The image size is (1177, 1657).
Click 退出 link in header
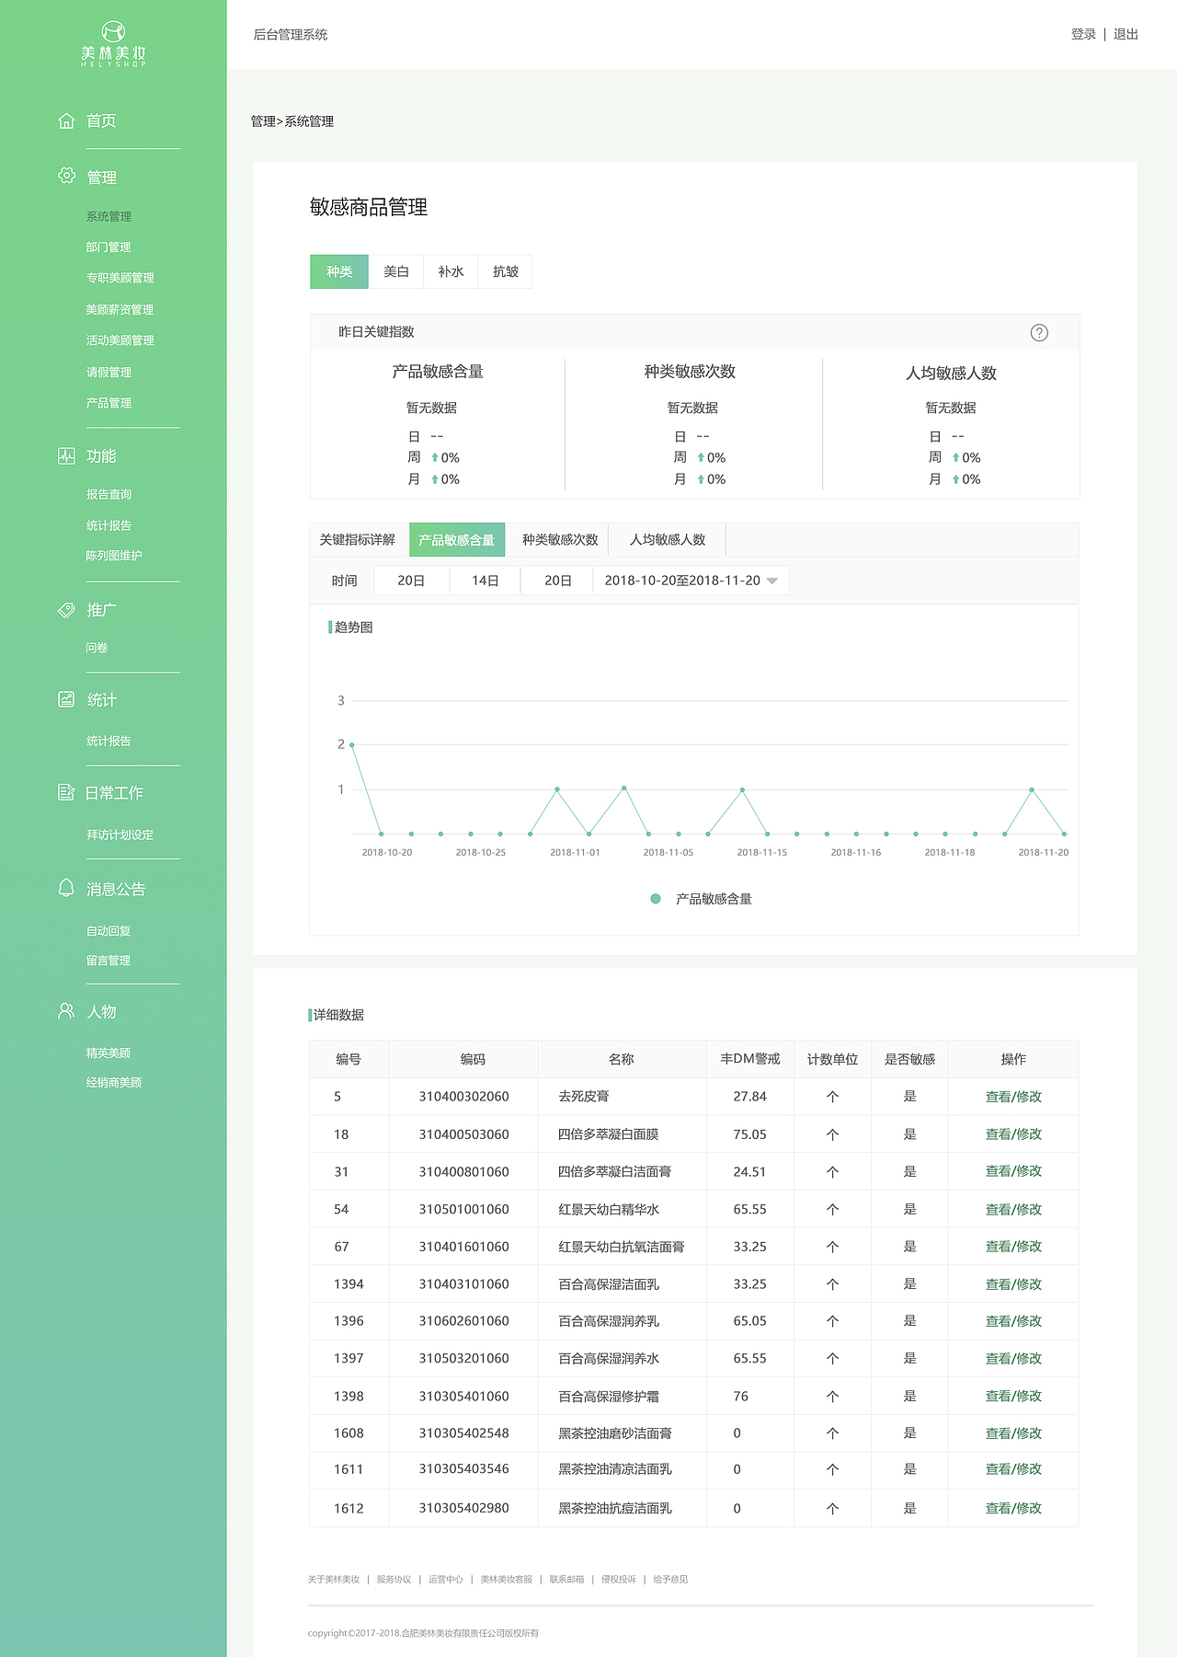coord(1126,34)
